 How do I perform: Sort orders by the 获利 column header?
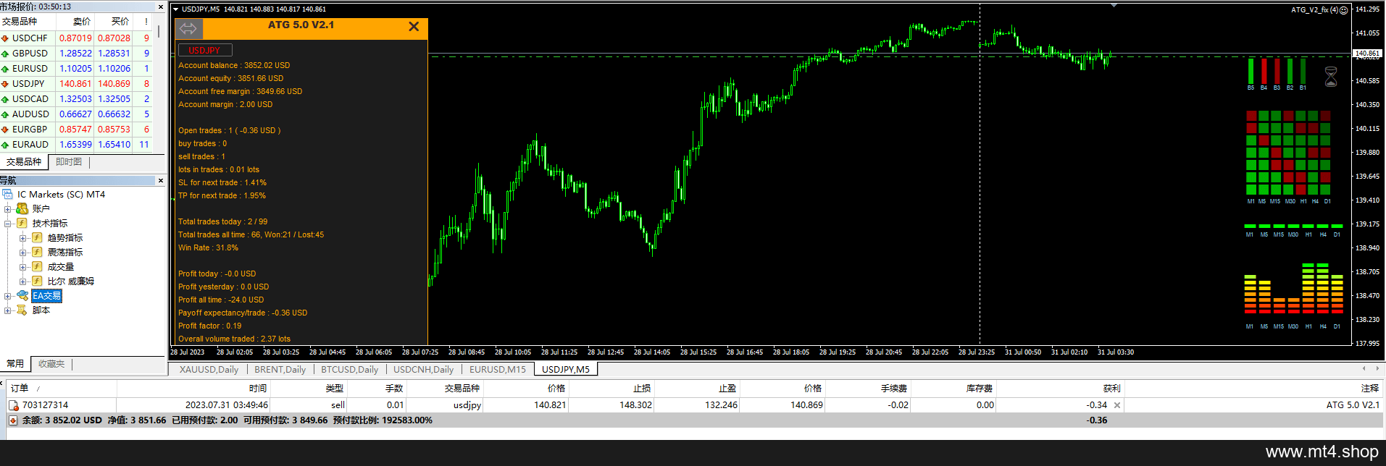1059,389
